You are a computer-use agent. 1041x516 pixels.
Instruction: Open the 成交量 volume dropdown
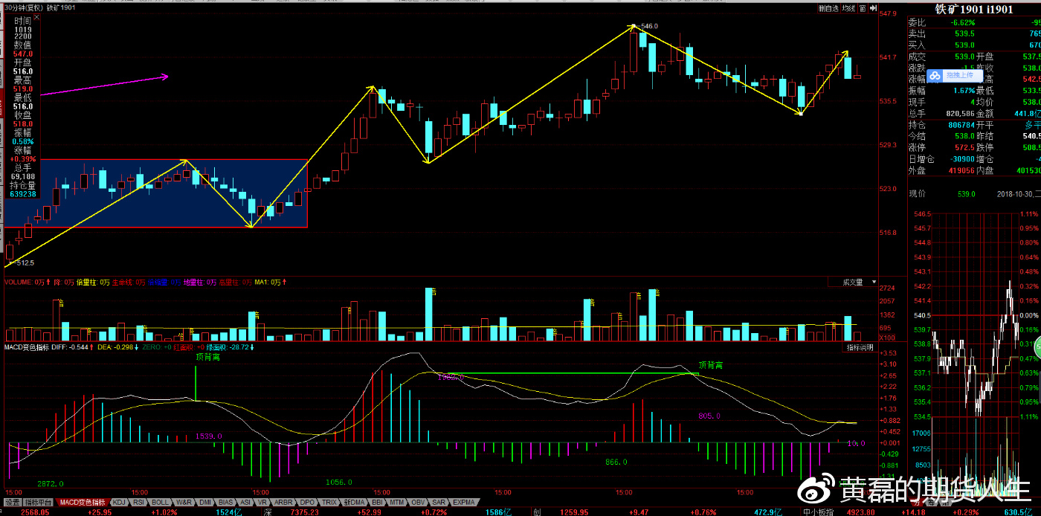pos(853,283)
